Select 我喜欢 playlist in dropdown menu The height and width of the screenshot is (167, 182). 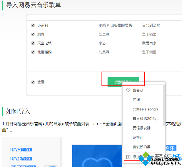pyautogui.click(x=138, y=90)
